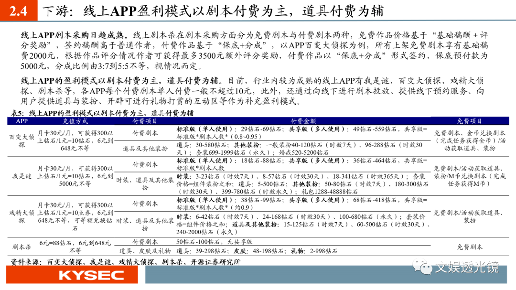Click amount cell "18钻石-88钻石" for 我是谜
Viewport: 516px width, 290px height.
pyautogui.click(x=302, y=164)
